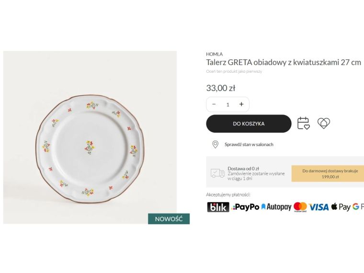Click the Mastercard logo

coord(300,207)
